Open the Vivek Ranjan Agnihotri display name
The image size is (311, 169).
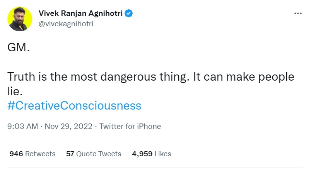pyautogui.click(x=80, y=14)
